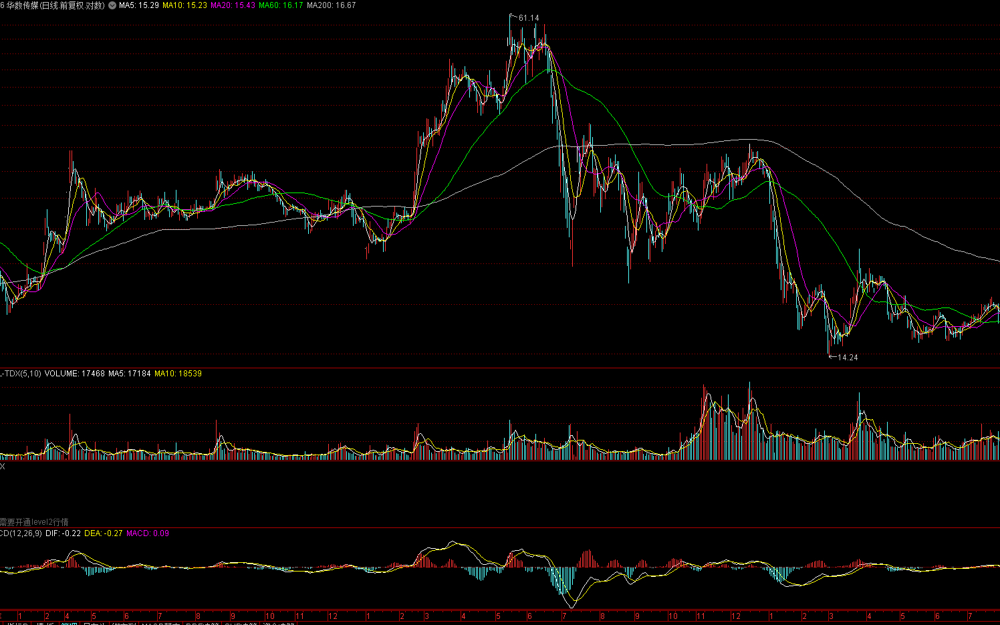Click the MA5 moving average label

(139, 5)
